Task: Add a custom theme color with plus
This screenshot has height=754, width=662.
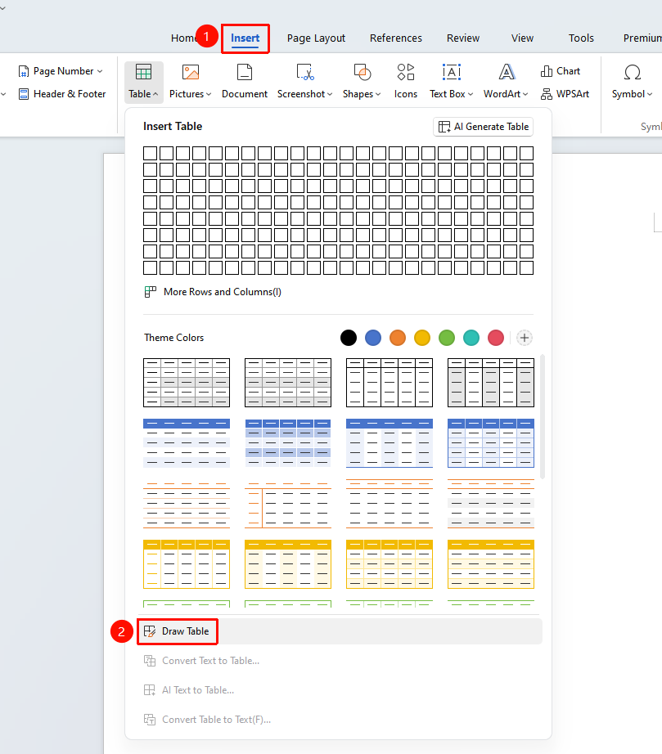Action: click(525, 338)
